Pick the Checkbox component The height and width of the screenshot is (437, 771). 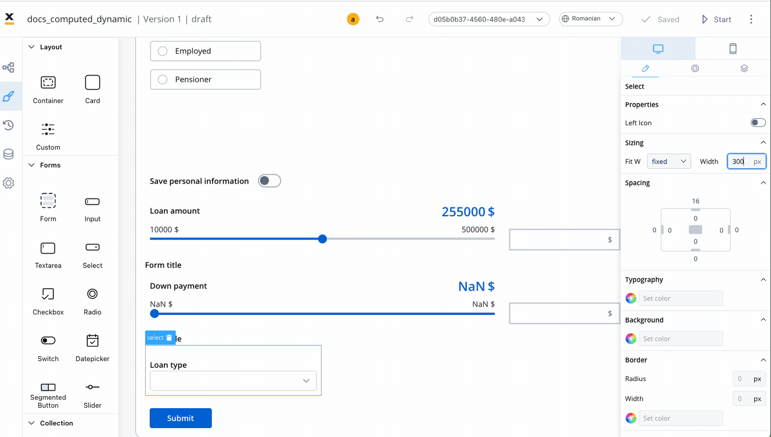click(x=48, y=301)
